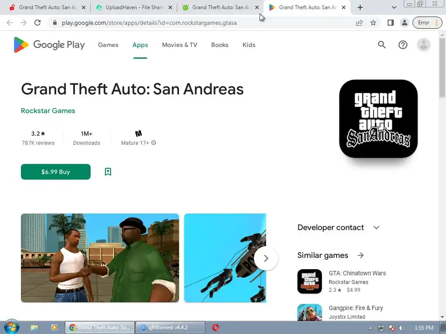Click the Google Play logo

pyautogui.click(x=49, y=45)
